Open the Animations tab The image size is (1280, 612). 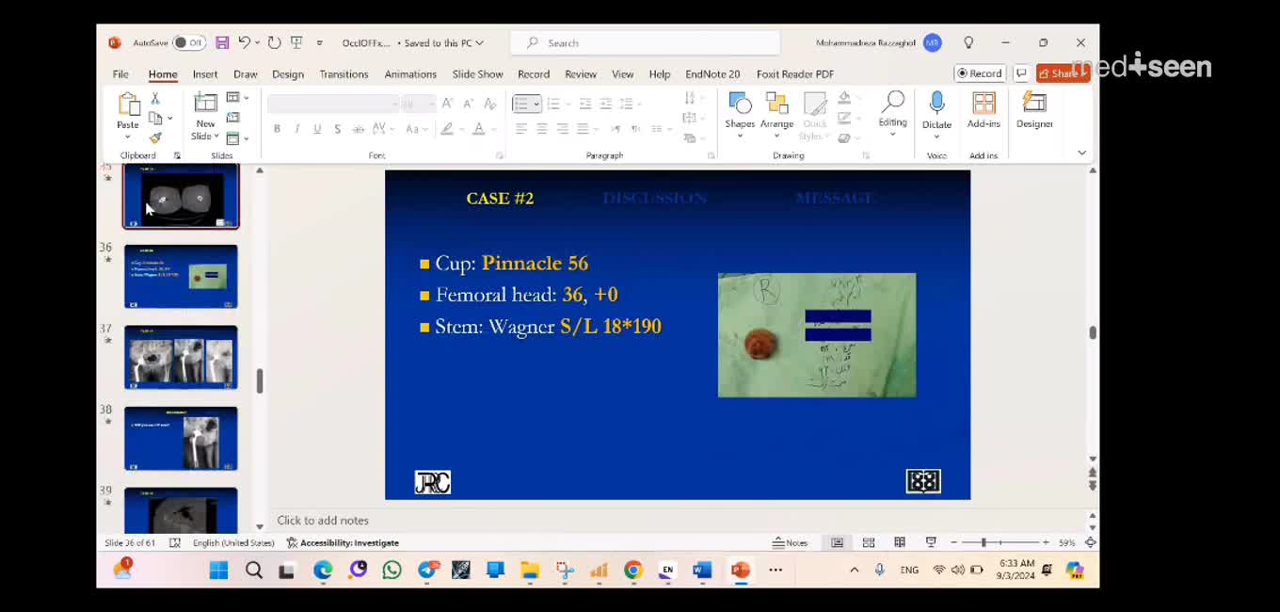[410, 73]
